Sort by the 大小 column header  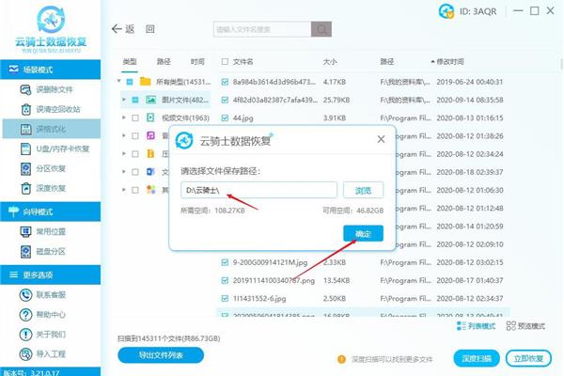[330, 62]
